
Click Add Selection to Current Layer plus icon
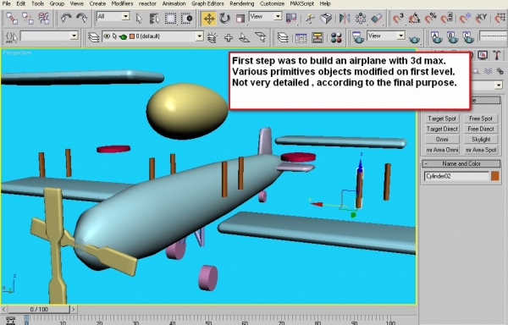229,37
